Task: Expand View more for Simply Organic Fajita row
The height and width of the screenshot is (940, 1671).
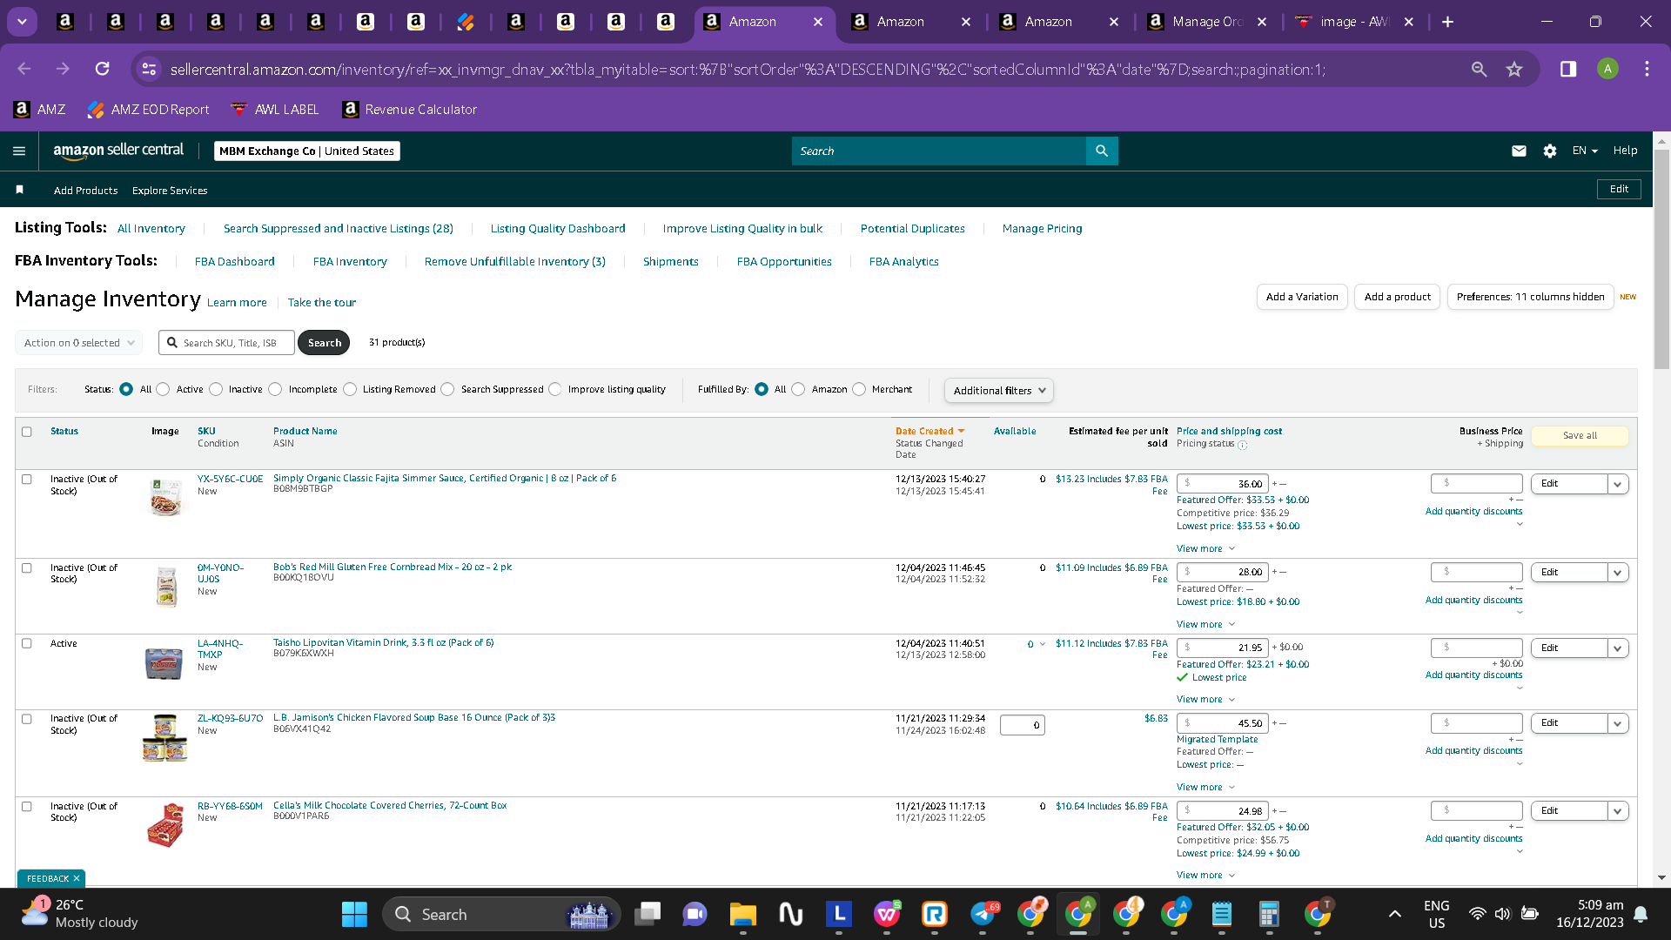Action: (1205, 549)
